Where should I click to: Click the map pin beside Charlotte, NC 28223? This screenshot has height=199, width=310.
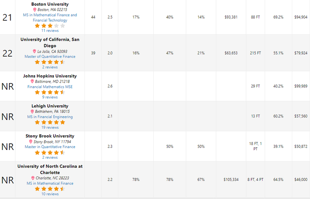tap(34, 178)
